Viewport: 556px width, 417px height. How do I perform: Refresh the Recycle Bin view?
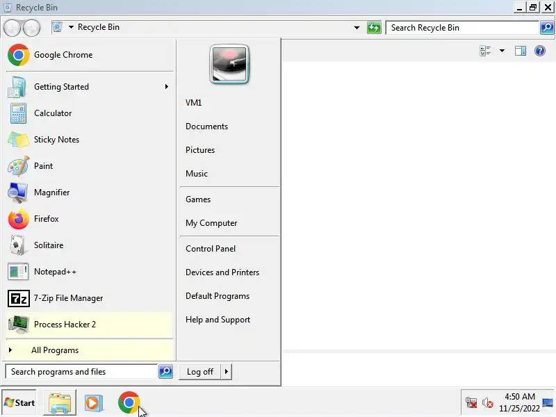click(374, 27)
